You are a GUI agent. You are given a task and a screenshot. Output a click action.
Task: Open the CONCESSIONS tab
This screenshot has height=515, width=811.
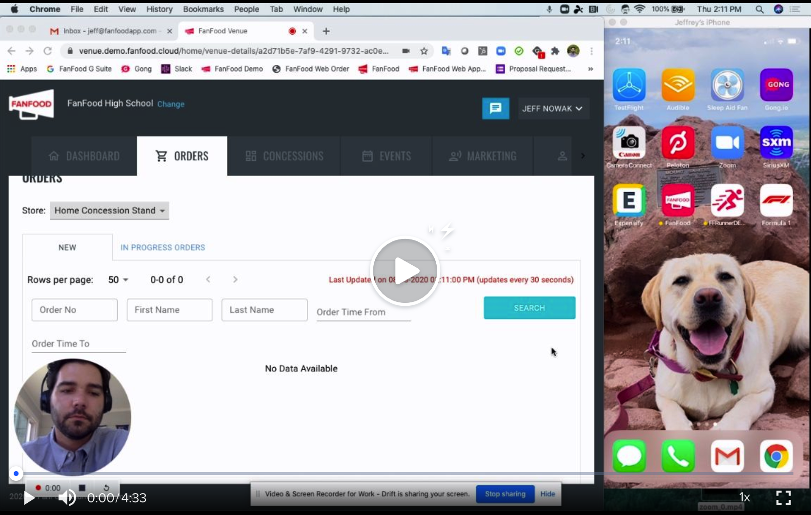click(x=284, y=156)
